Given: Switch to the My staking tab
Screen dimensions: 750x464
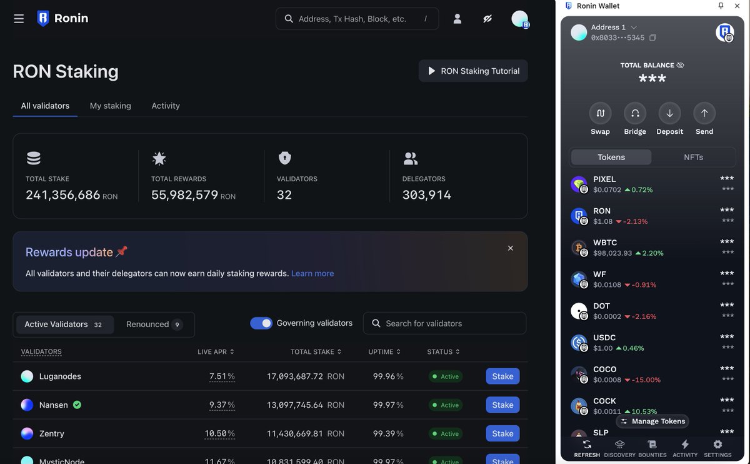Looking at the screenshot, I should [x=111, y=106].
